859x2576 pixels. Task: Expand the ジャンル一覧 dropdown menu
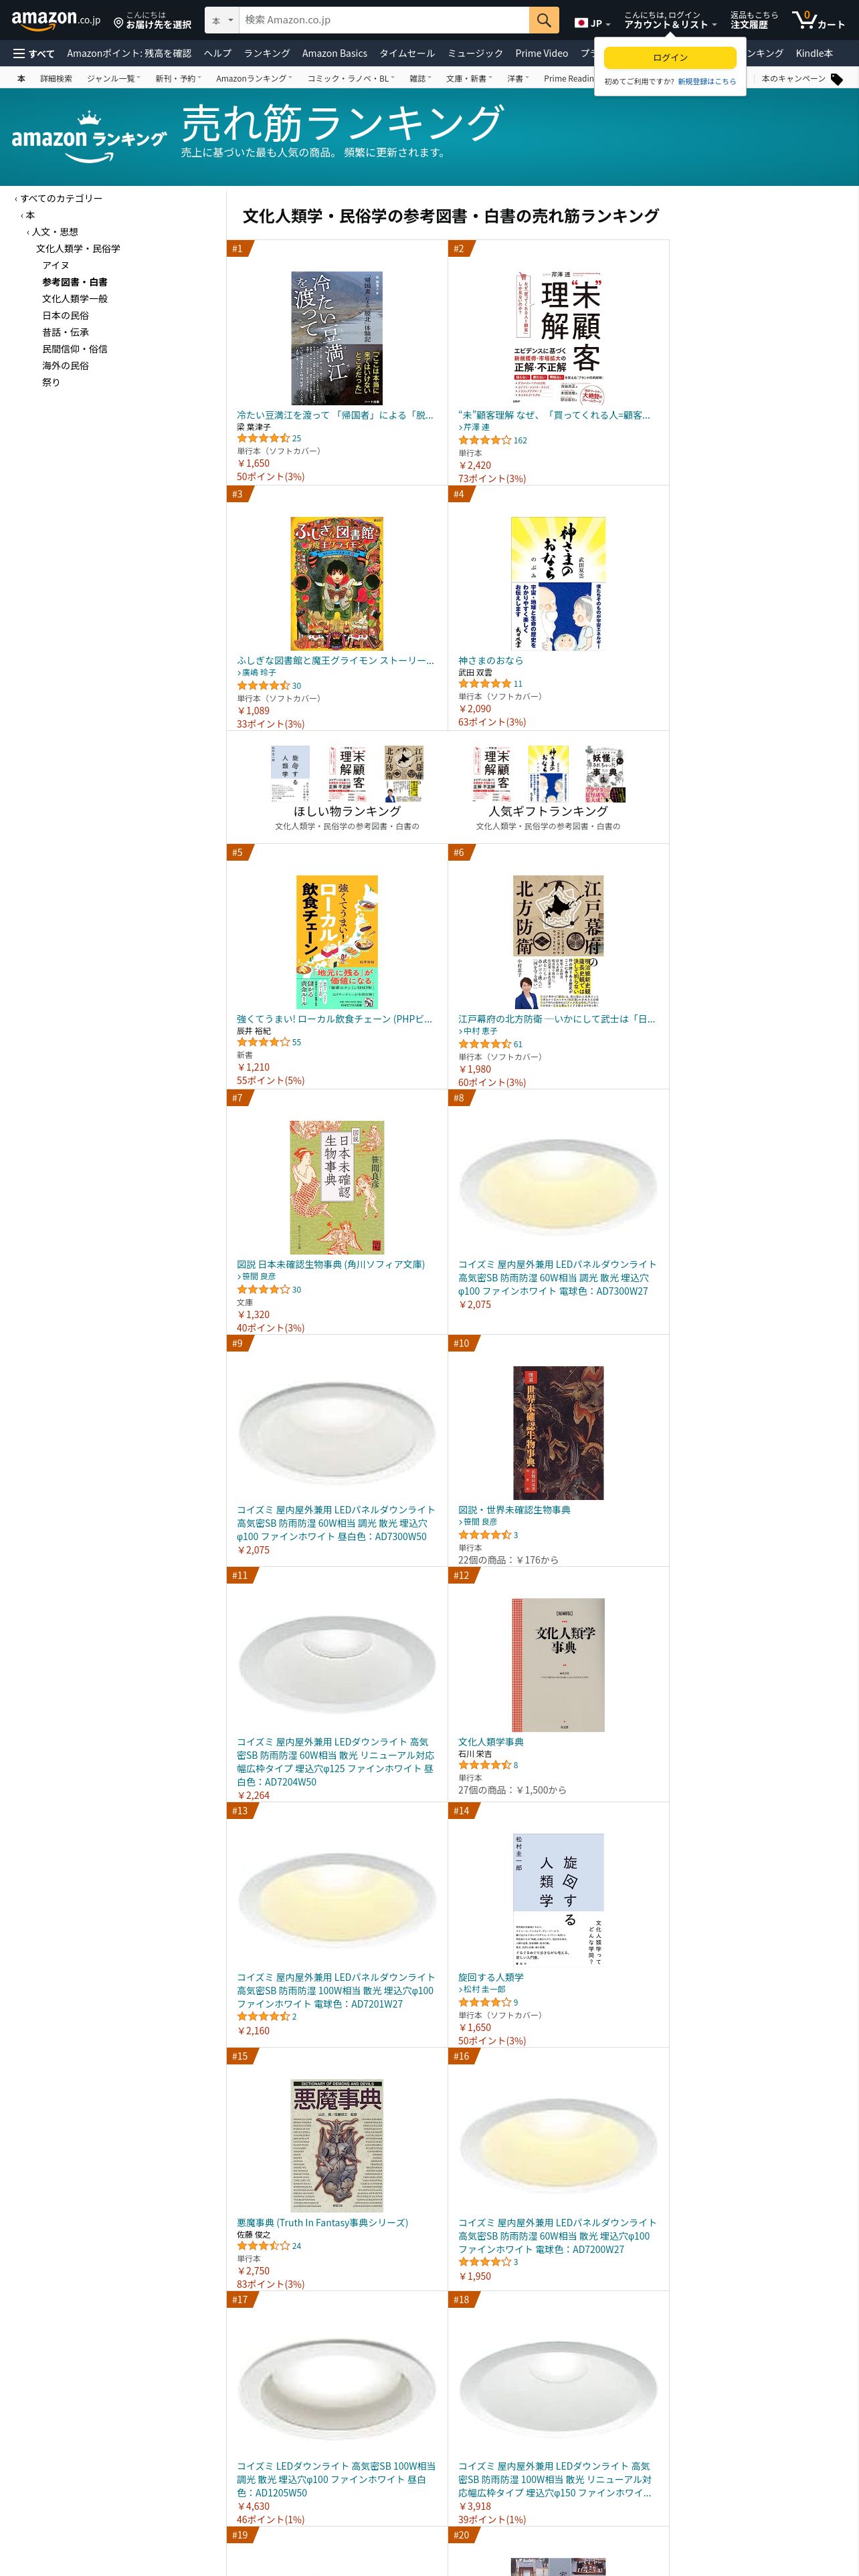point(113,78)
